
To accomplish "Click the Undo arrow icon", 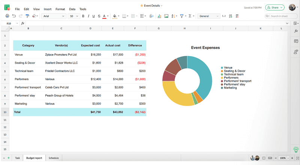I will point(14,16).
